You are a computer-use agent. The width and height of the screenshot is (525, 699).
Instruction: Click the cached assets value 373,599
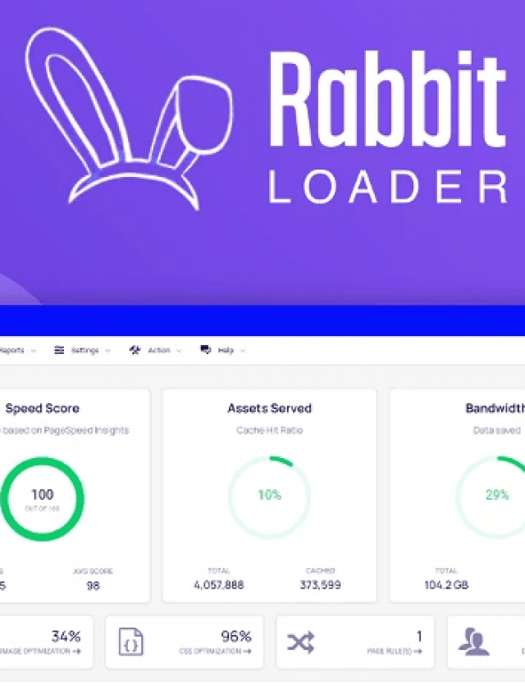click(x=320, y=585)
